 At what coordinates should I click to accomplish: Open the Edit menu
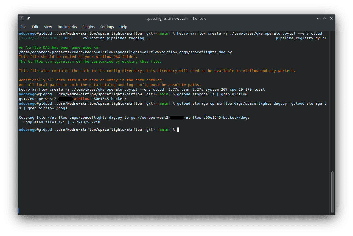pyautogui.click(x=35, y=27)
